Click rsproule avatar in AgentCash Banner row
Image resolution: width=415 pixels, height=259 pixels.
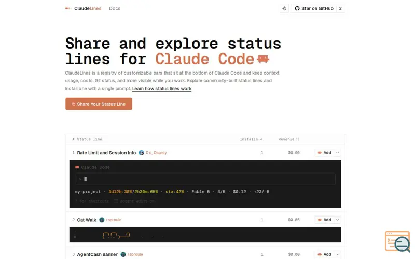pos(123,254)
